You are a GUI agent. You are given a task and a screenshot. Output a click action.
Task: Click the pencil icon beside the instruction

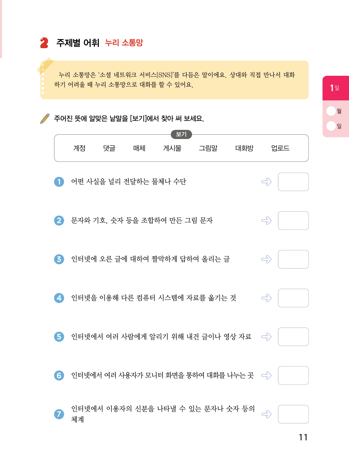(45, 118)
